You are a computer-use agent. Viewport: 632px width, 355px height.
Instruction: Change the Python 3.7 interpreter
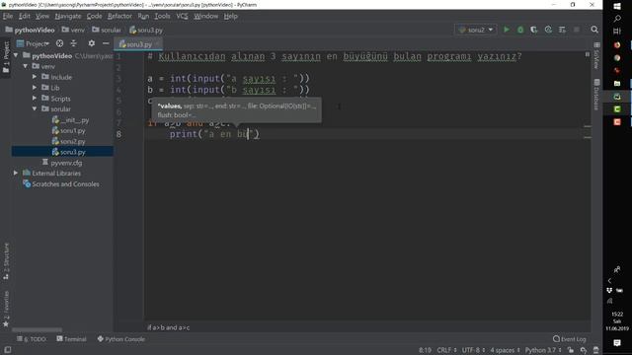coord(543,350)
